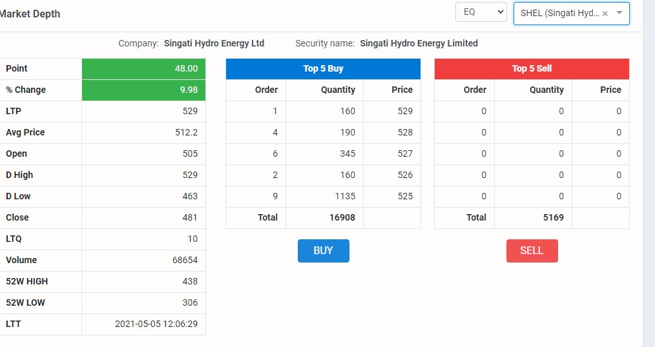Click the Close value 481
Viewport: 655px width, 347px height.
coord(190,217)
